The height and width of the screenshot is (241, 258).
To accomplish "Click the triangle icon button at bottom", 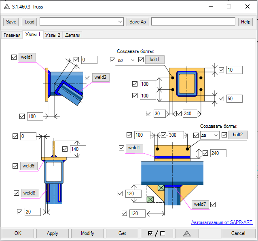I will [186, 233].
